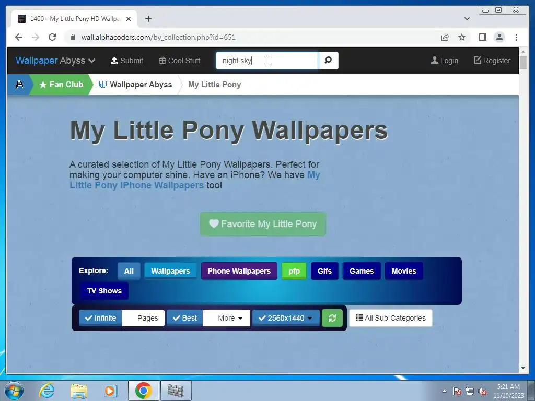Open All Sub-Categories list

point(391,318)
